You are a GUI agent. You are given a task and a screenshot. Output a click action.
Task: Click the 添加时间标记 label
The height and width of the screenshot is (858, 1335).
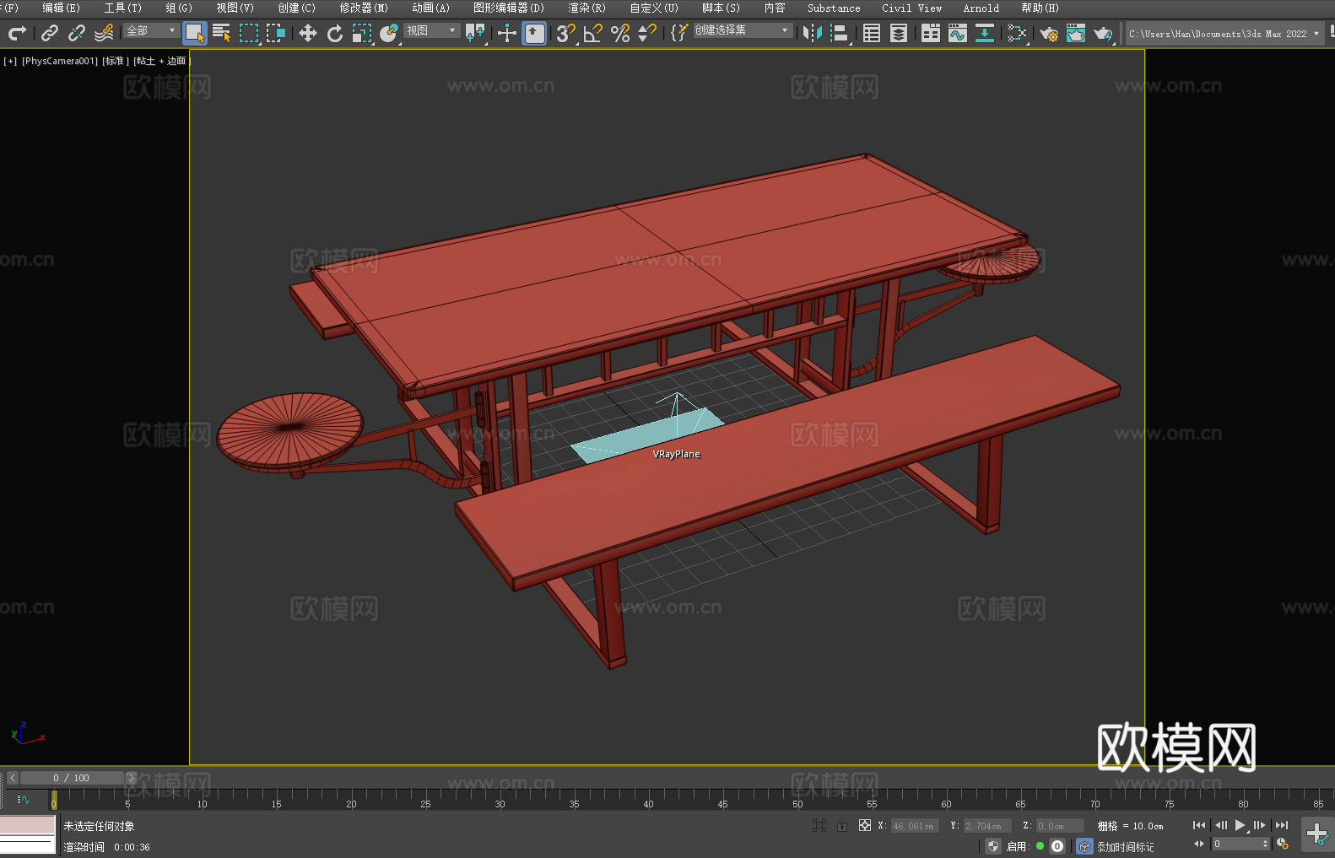[1125, 846]
